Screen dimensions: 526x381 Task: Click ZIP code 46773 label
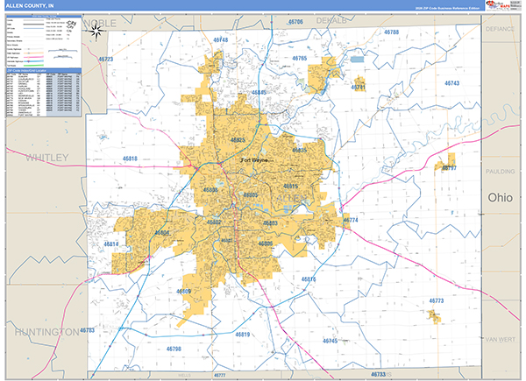[436, 300]
